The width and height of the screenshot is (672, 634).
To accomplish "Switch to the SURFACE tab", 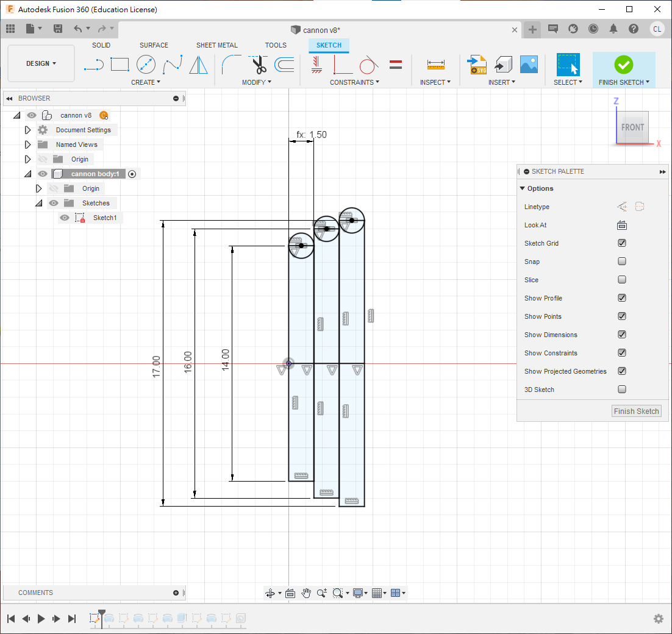I will coord(154,45).
